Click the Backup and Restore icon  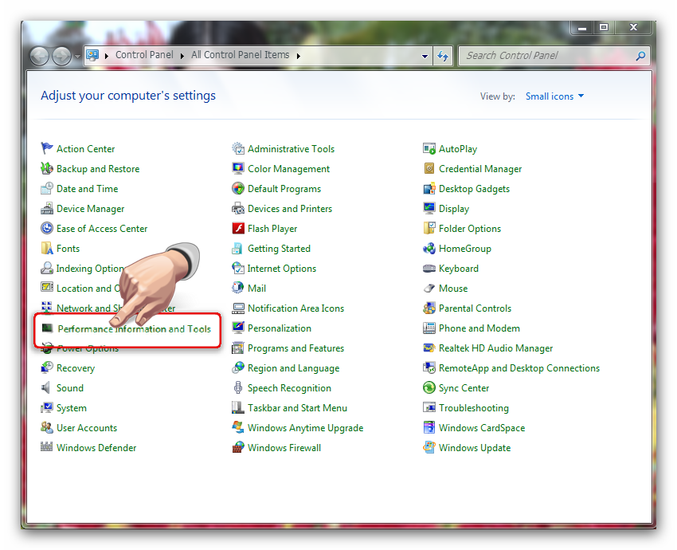click(x=47, y=168)
